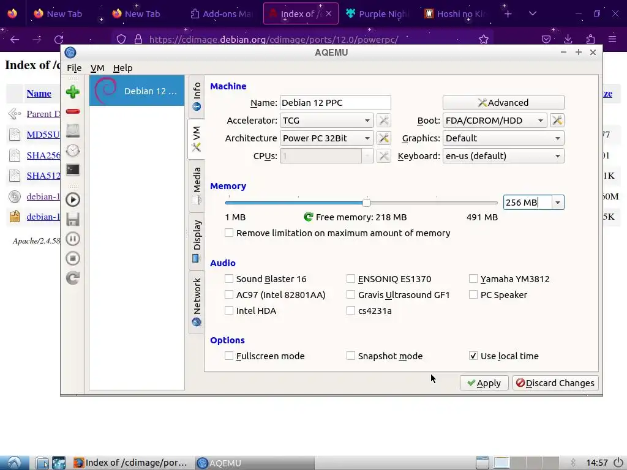Pause the VM with the pause icon

click(73, 239)
